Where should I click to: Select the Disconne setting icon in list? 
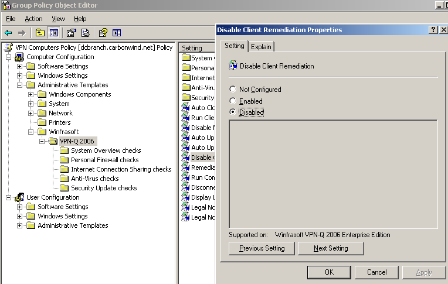pos(185,187)
